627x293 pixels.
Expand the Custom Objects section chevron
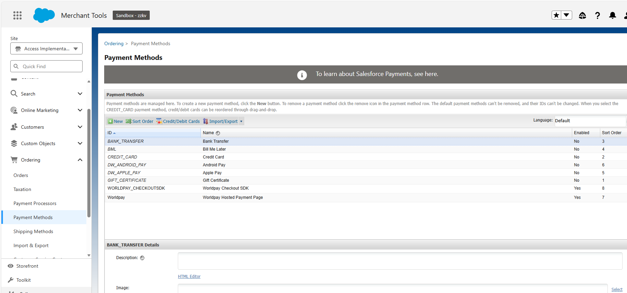80,143
